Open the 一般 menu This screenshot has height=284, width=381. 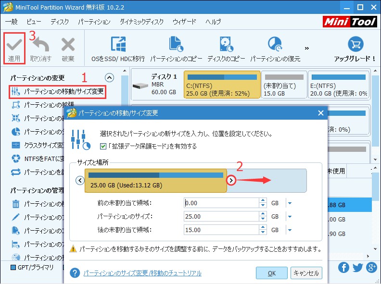pos(11,22)
